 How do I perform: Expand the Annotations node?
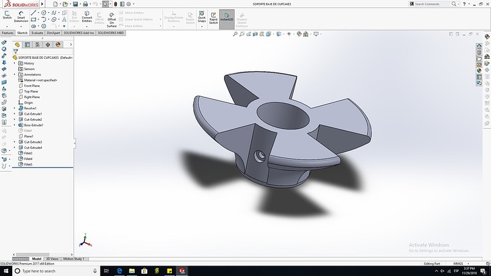click(x=14, y=74)
